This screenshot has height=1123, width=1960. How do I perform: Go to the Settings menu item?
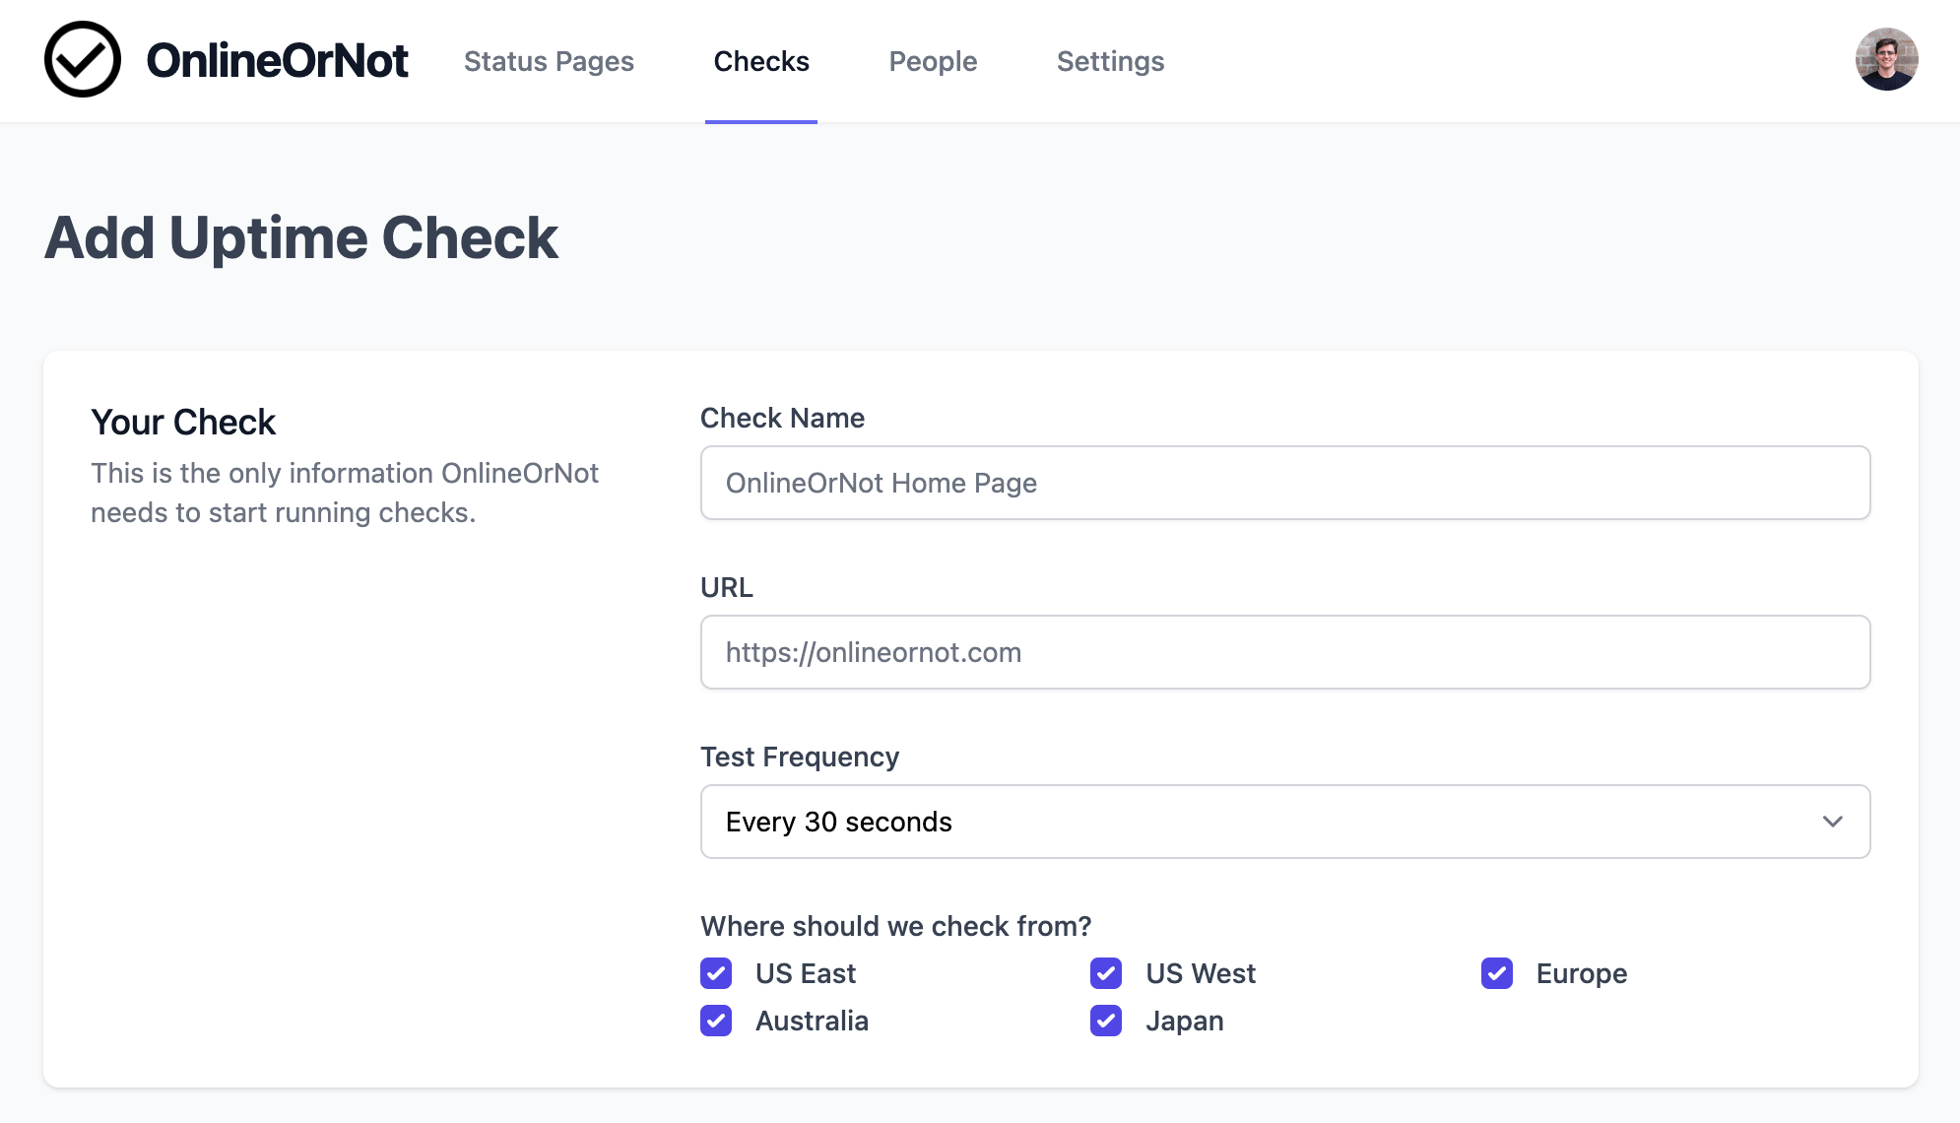pyautogui.click(x=1110, y=61)
